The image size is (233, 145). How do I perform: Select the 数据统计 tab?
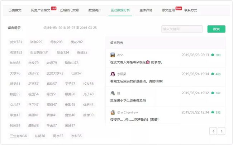tap(95, 10)
